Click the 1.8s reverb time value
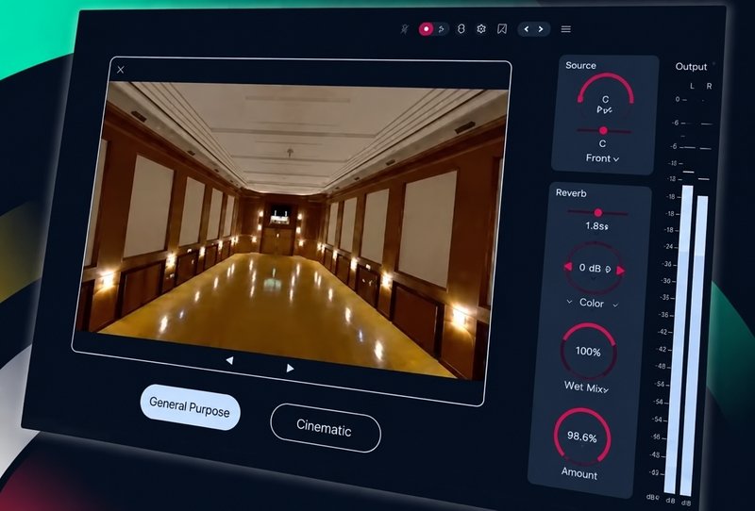755x511 pixels. click(596, 225)
